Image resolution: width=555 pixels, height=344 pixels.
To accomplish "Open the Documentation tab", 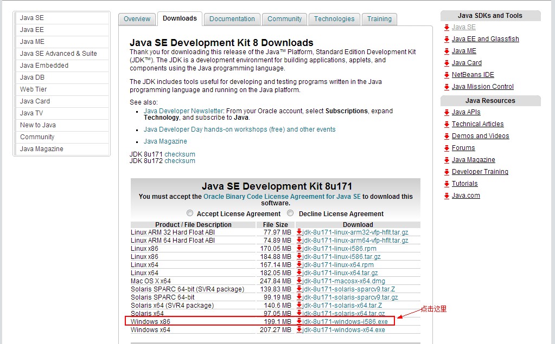I will pyautogui.click(x=232, y=19).
